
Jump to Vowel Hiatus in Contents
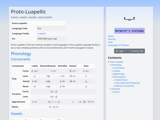pyautogui.click(x=121, y=80)
